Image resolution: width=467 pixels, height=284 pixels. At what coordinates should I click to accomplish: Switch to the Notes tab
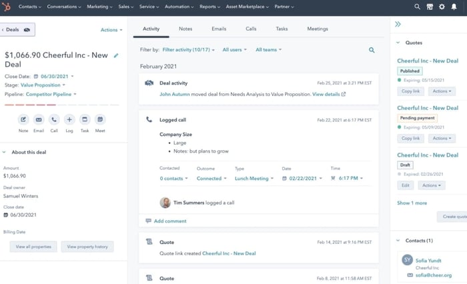tap(185, 29)
